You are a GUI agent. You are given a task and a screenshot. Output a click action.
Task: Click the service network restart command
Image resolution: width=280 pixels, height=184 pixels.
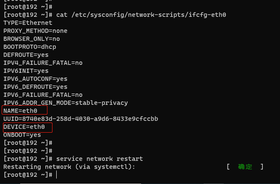point(99,159)
